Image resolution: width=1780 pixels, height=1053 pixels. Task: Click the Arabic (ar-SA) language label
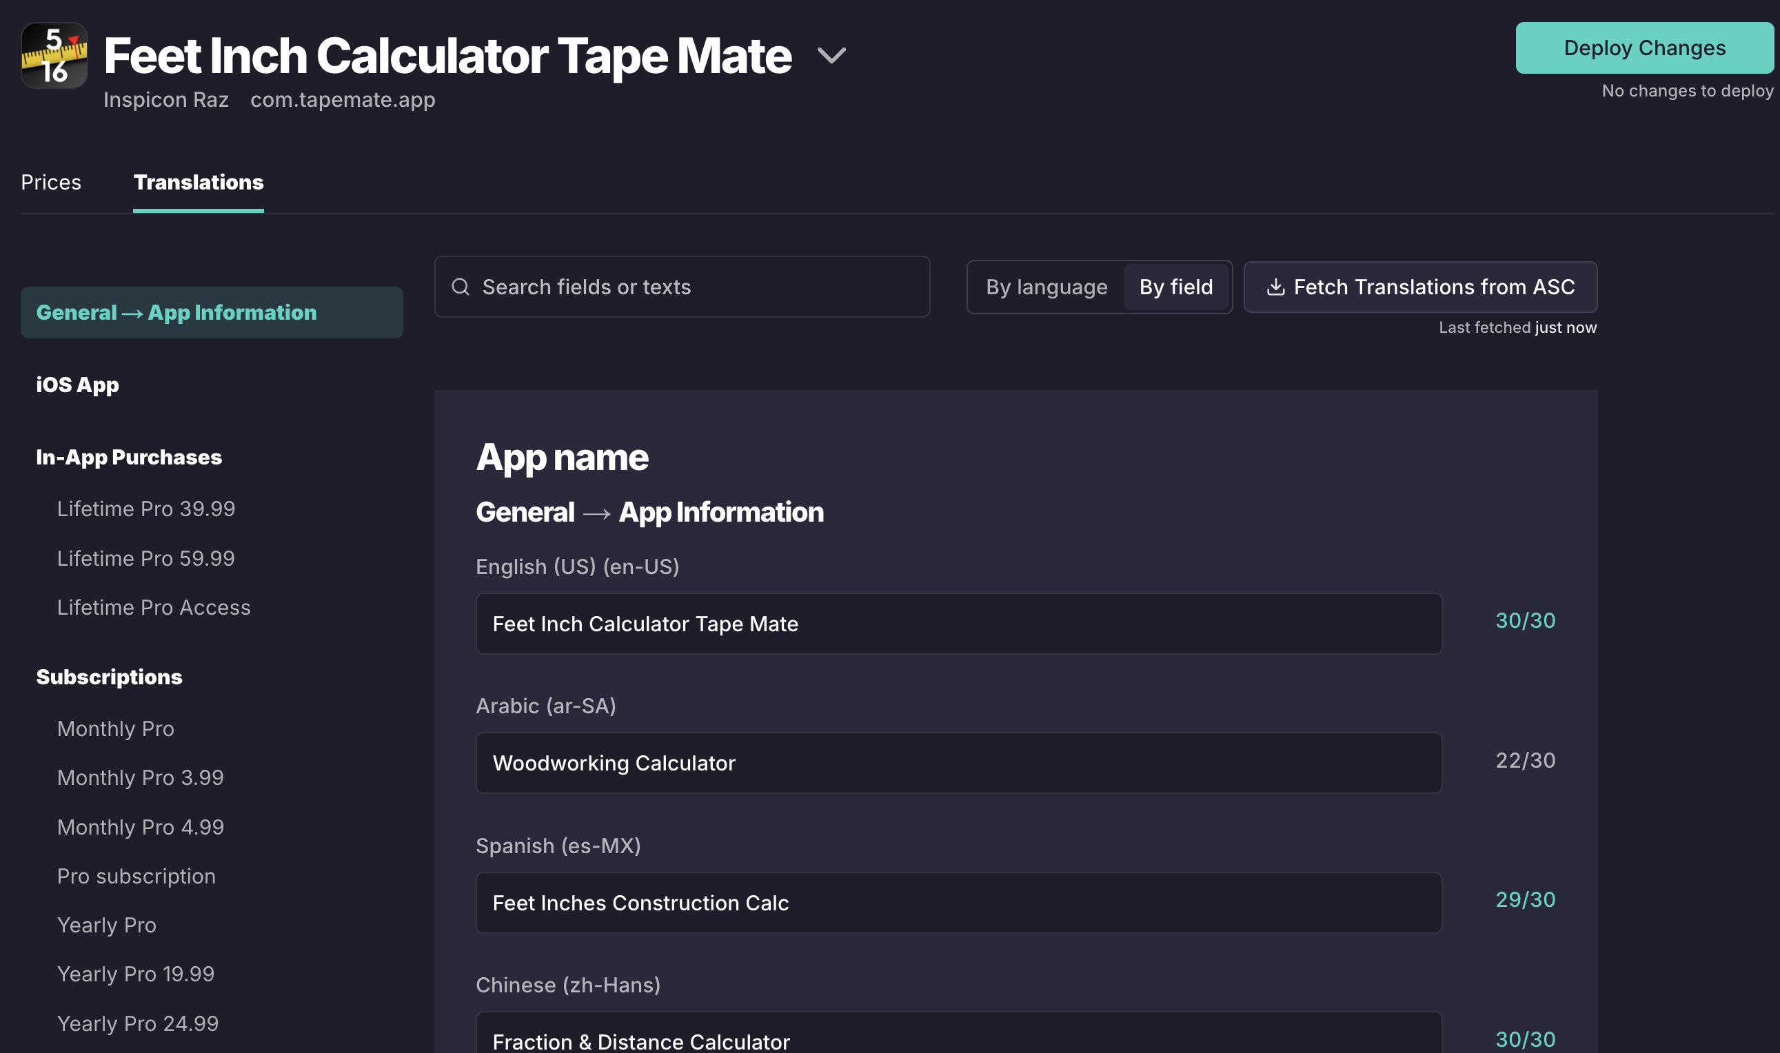(x=546, y=706)
